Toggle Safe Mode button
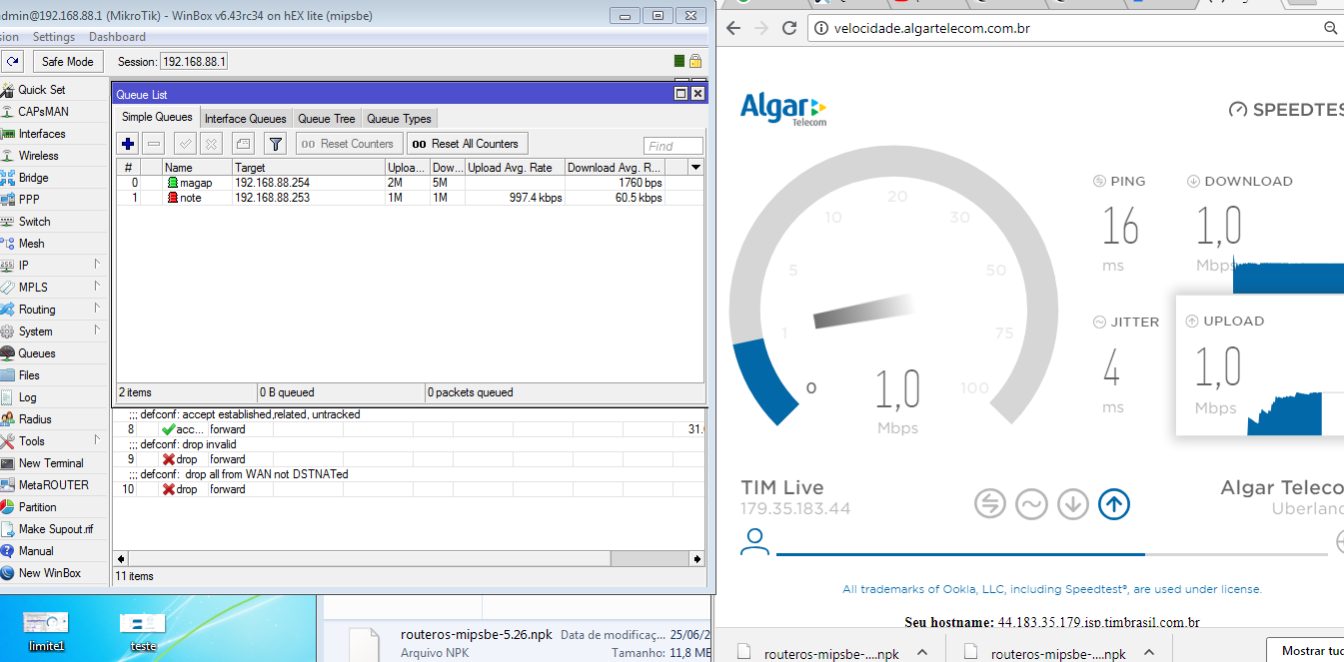This screenshot has height=662, width=1344. (x=67, y=62)
